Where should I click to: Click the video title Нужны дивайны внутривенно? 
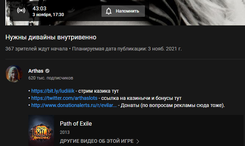pos(51,37)
